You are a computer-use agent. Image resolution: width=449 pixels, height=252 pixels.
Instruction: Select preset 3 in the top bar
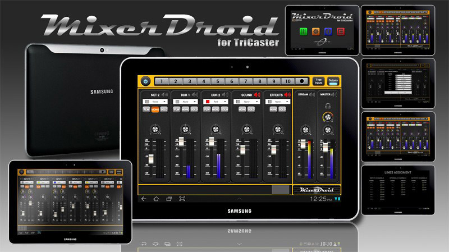tap(190, 81)
